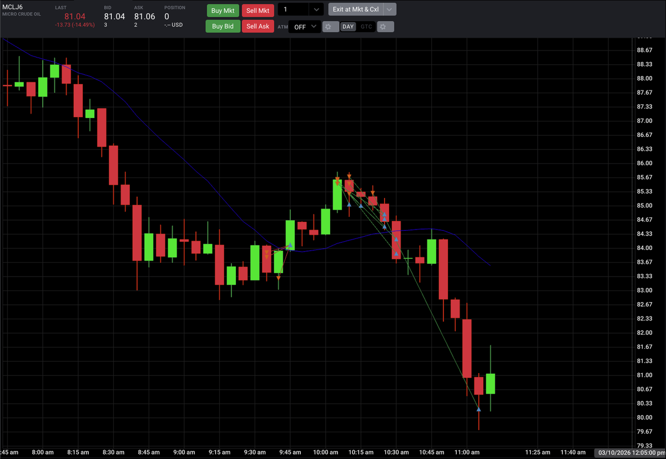Click the 79.67 price axis label
The width and height of the screenshot is (666, 459).
pyautogui.click(x=644, y=432)
